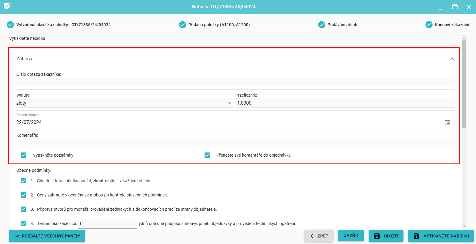Uncheck 'Vytiskněte poznámky' checkbox
The width and height of the screenshot is (476, 244).
[x=23, y=155]
